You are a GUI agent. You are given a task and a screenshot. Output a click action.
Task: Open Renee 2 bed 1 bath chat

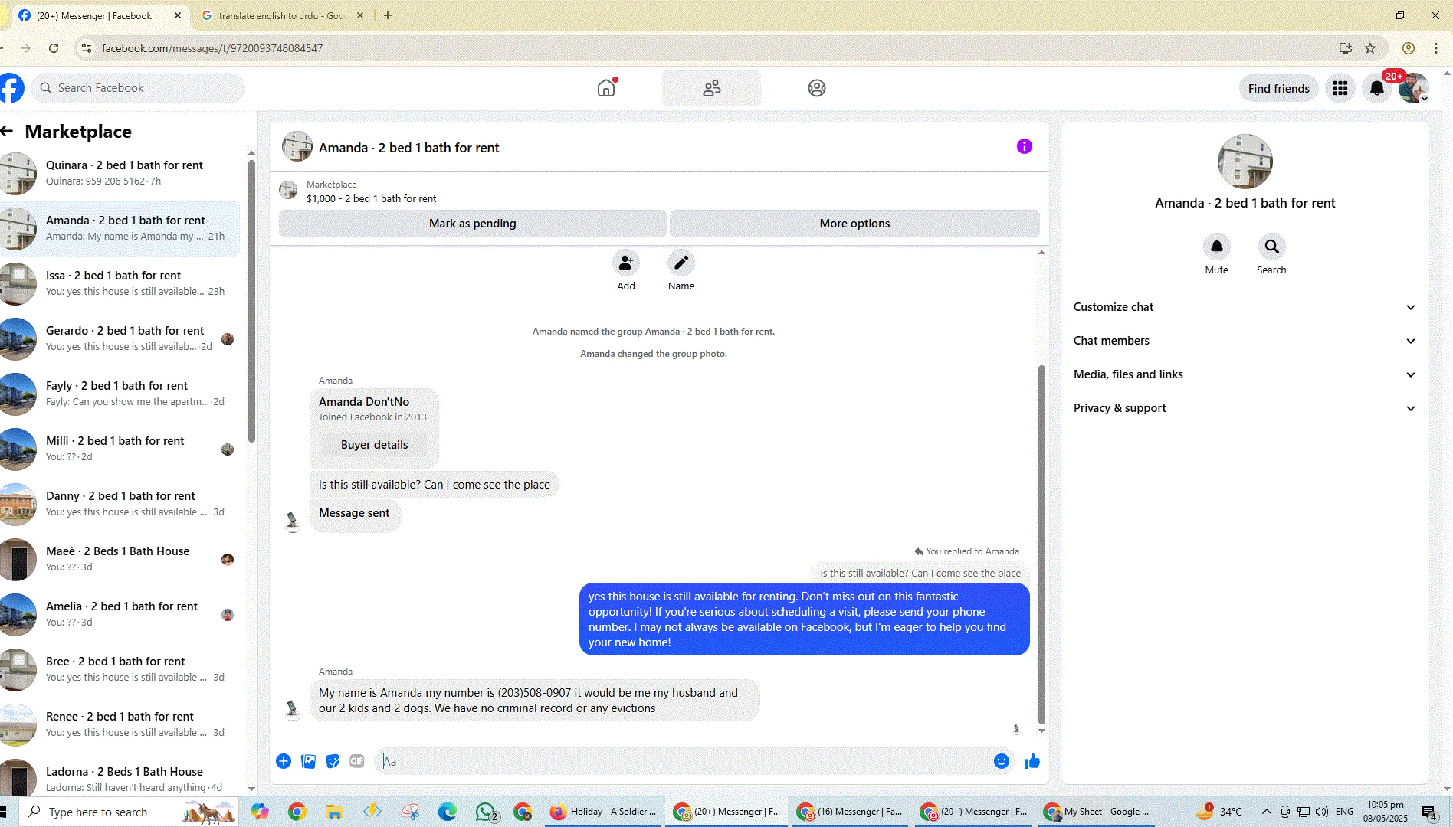(x=120, y=724)
